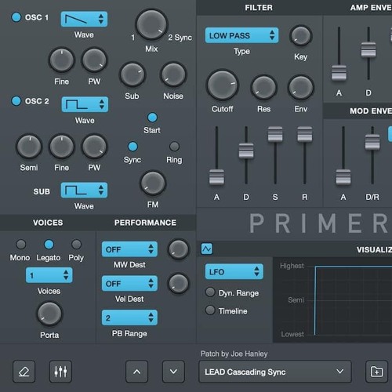Open the LFO visualizer source dropdown
The image size is (392, 392).
pyautogui.click(x=234, y=271)
